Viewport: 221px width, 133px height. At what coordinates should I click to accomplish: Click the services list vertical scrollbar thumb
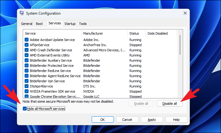[x=180, y=45]
